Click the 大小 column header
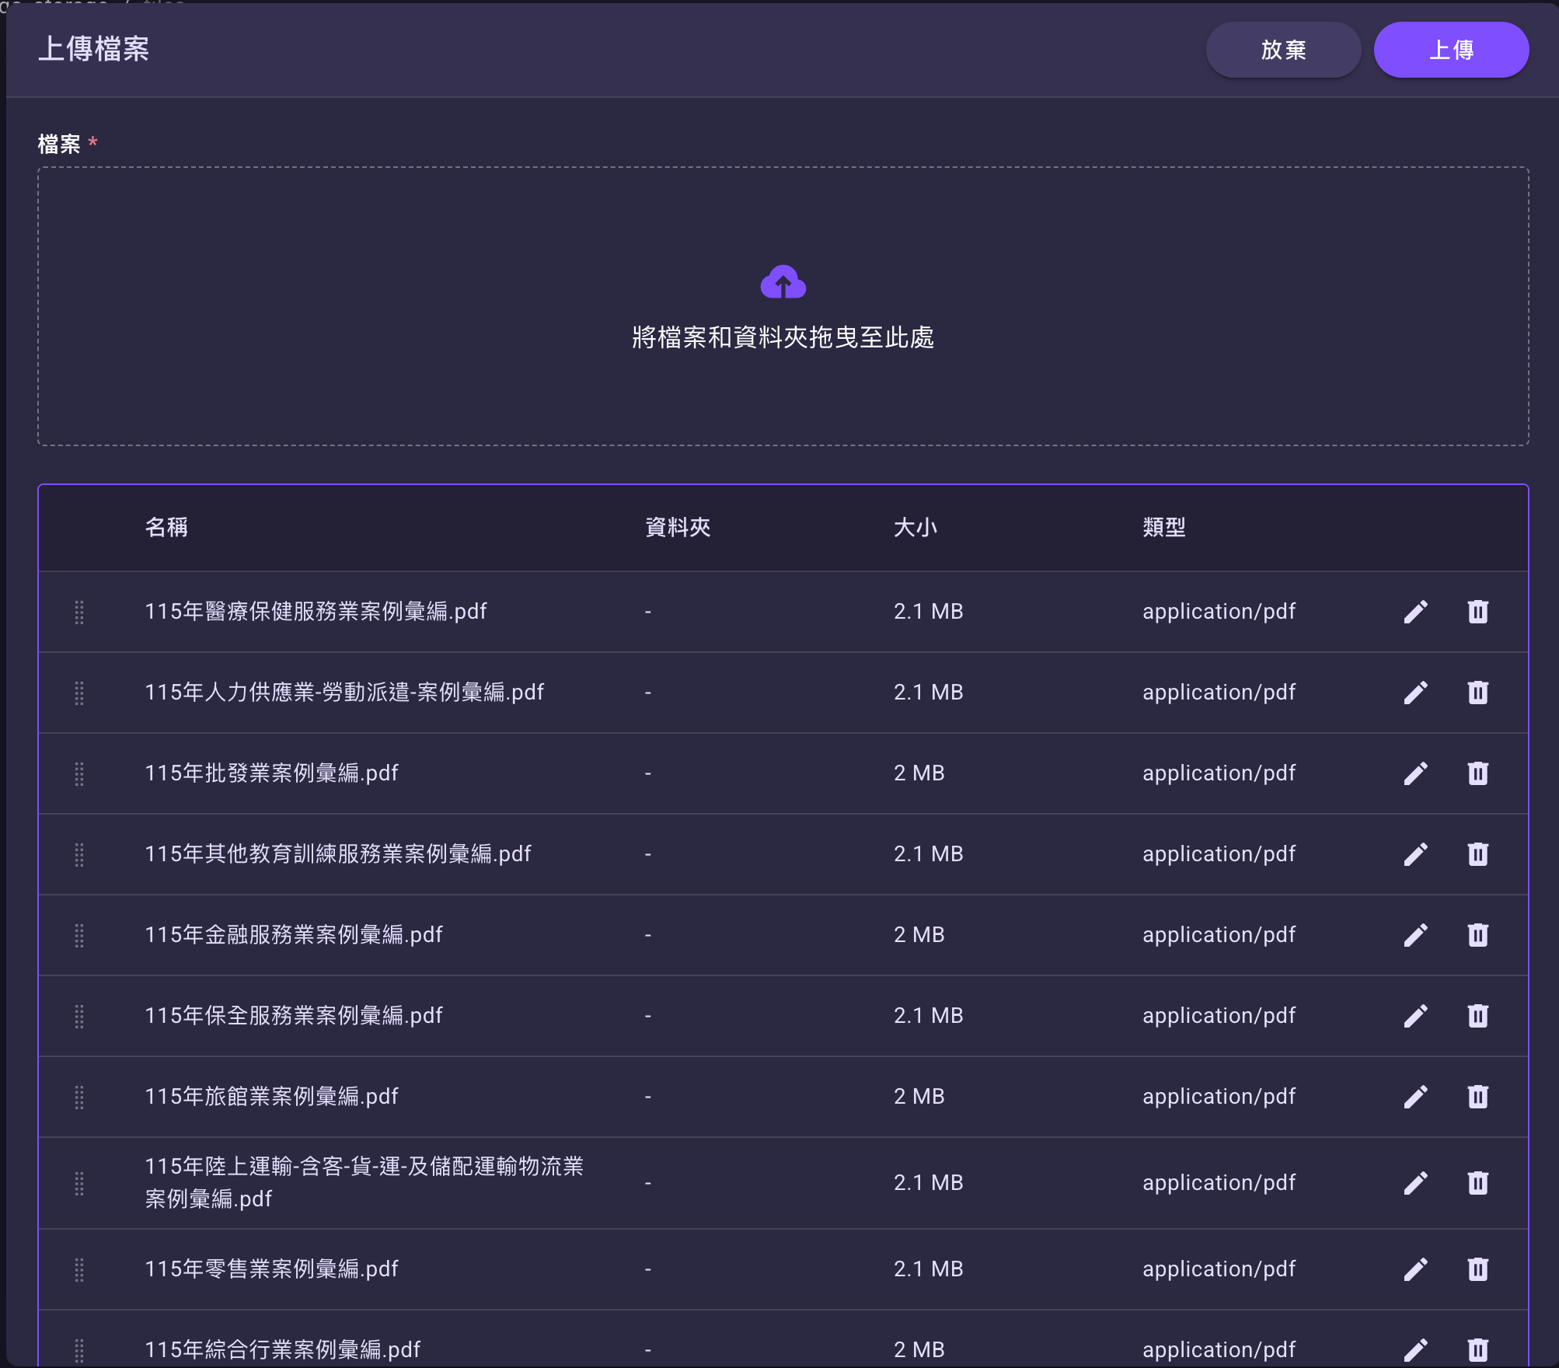The height and width of the screenshot is (1368, 1559). click(916, 528)
